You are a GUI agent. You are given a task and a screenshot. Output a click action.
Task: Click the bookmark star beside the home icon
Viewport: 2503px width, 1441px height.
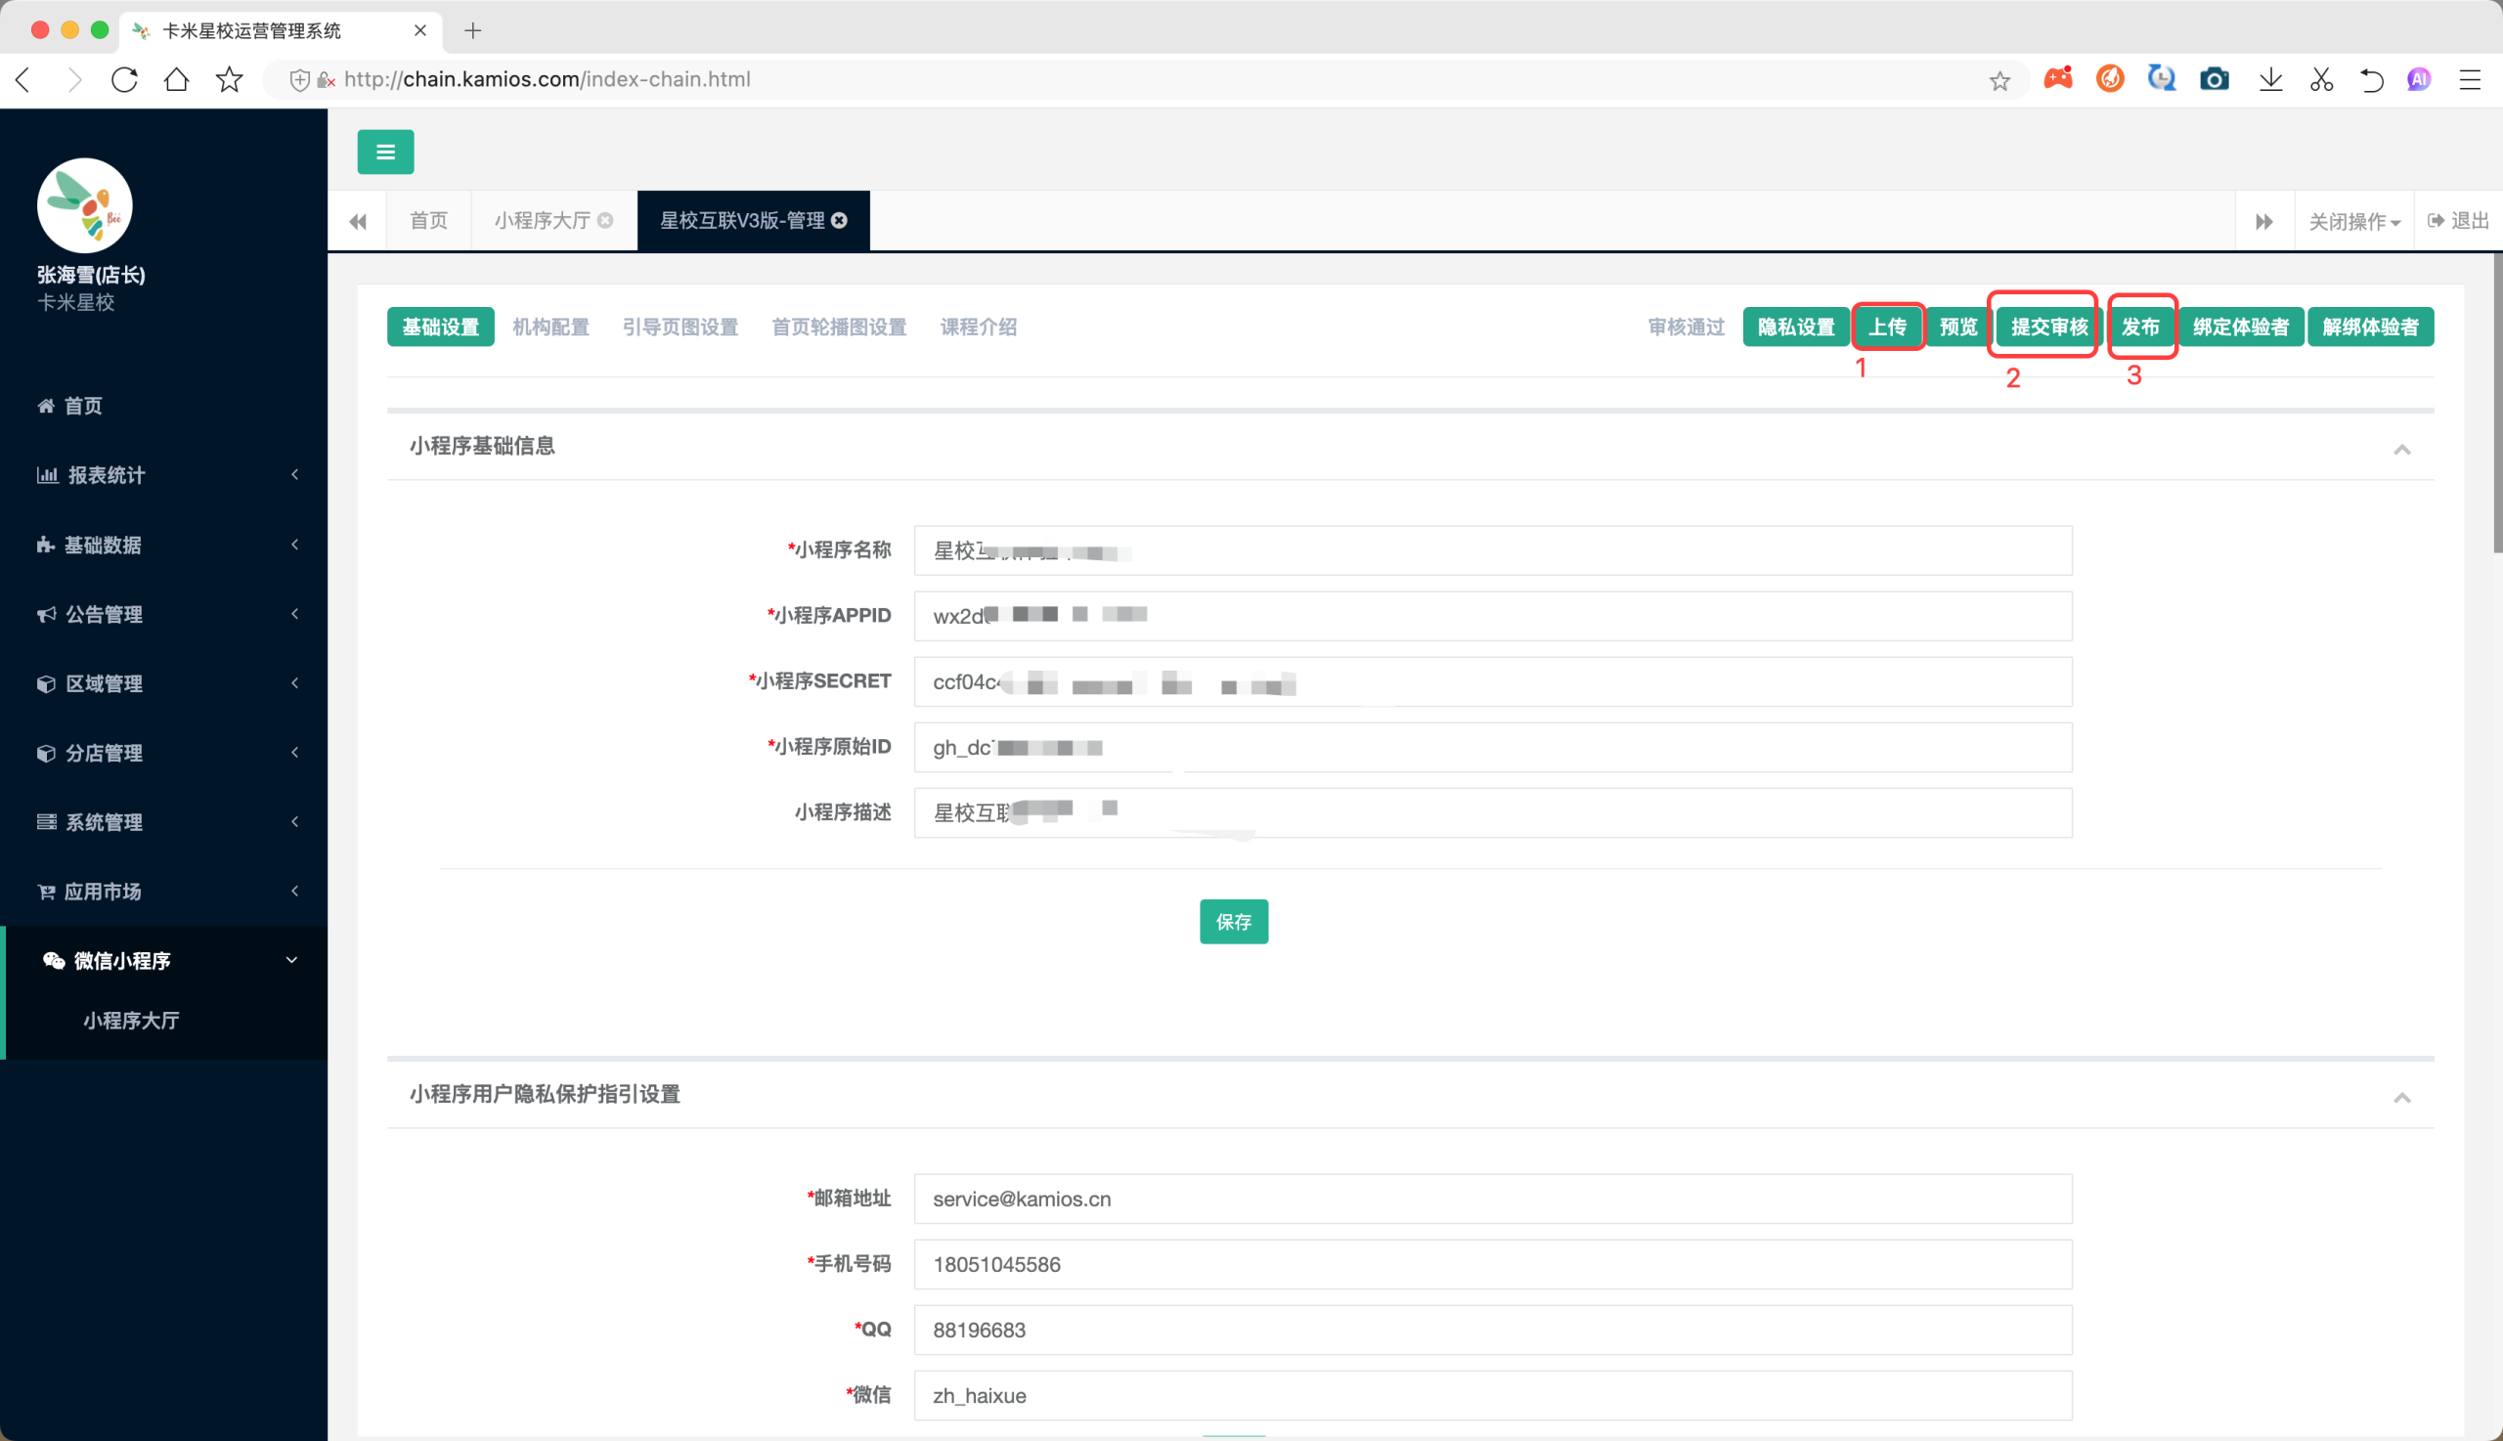[229, 79]
